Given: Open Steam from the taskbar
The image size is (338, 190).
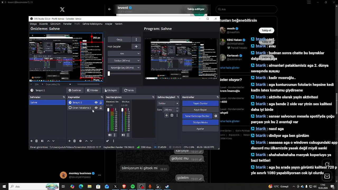Looking at the screenshot, I should (167, 187).
